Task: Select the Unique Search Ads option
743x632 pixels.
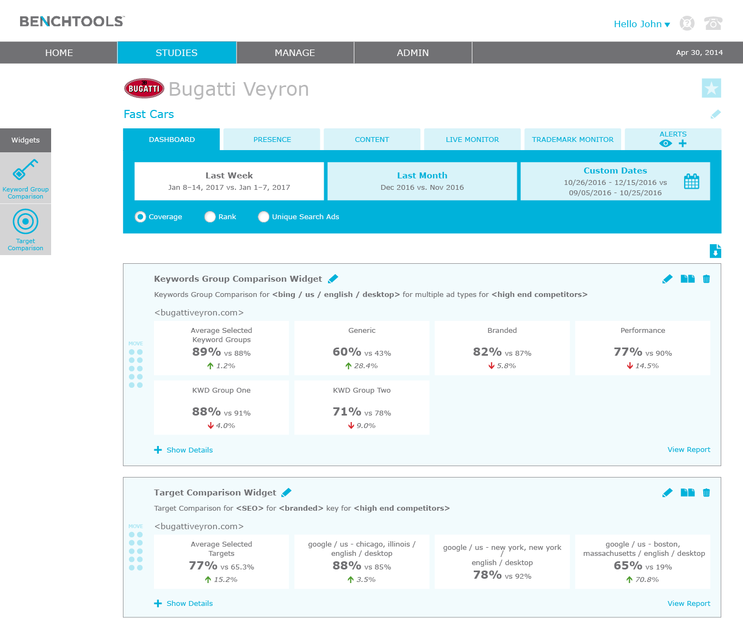Action: [x=264, y=217]
